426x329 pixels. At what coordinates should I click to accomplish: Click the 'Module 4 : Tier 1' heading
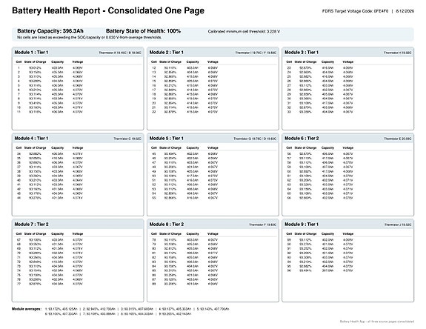(x=31, y=139)
